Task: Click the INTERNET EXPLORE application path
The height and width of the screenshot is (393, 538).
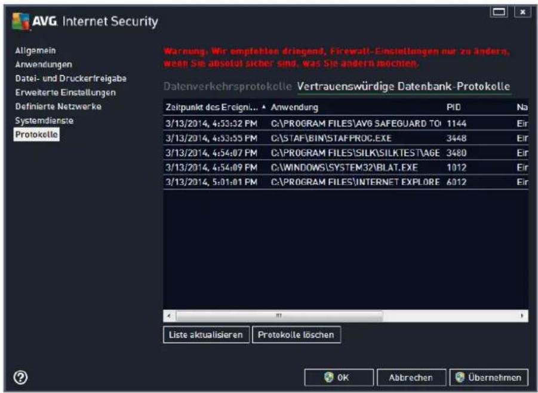Action: click(355, 182)
